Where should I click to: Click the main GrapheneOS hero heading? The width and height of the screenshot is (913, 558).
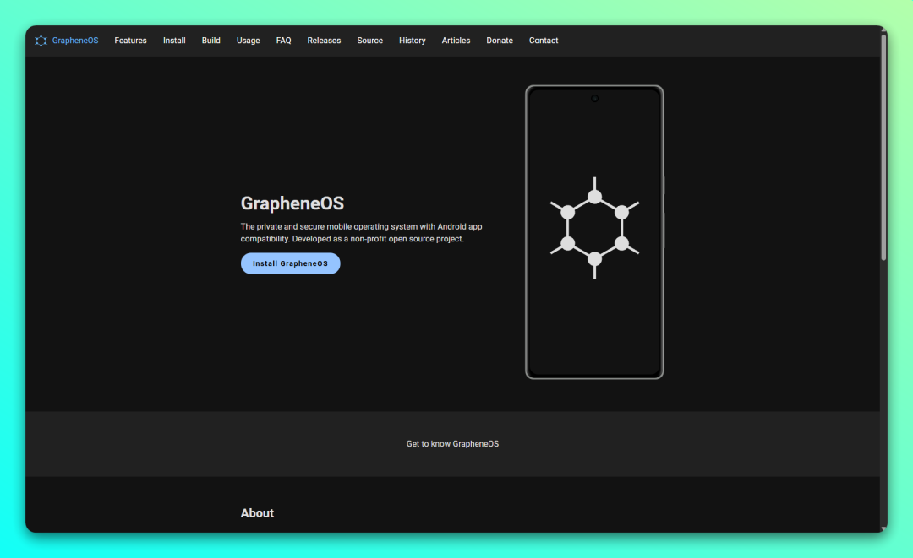(x=292, y=203)
